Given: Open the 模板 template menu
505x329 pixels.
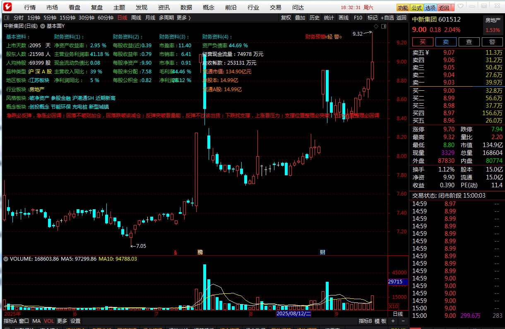Looking at the screenshot, I should click(x=380, y=321).
